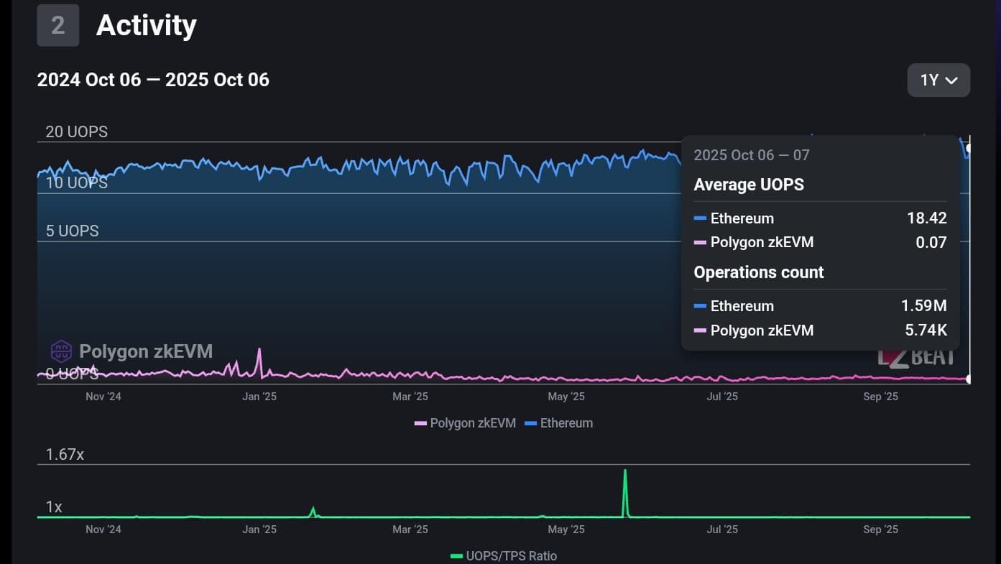Open the 1Y time range dropdown
Screen dimensions: 1001x564
click(x=938, y=80)
